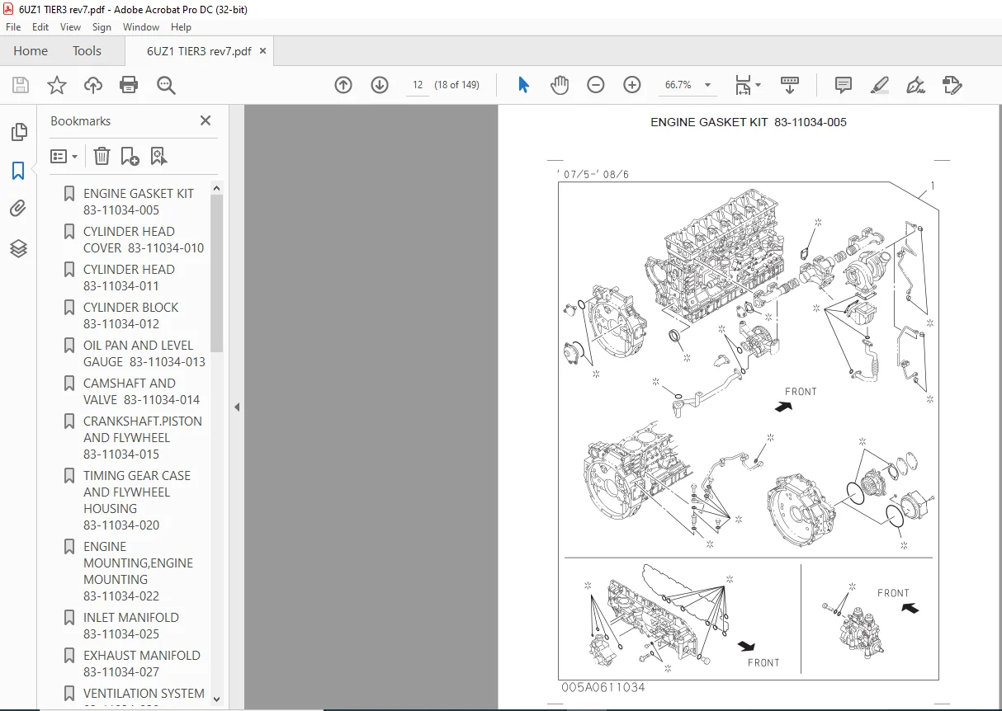Delete selected bookmark with trash icon
Viewport: 1002px width, 711px height.
pos(102,156)
